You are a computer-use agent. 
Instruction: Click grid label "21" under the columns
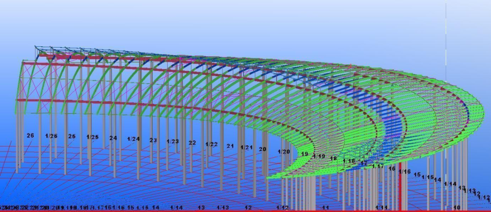[x=230, y=146]
